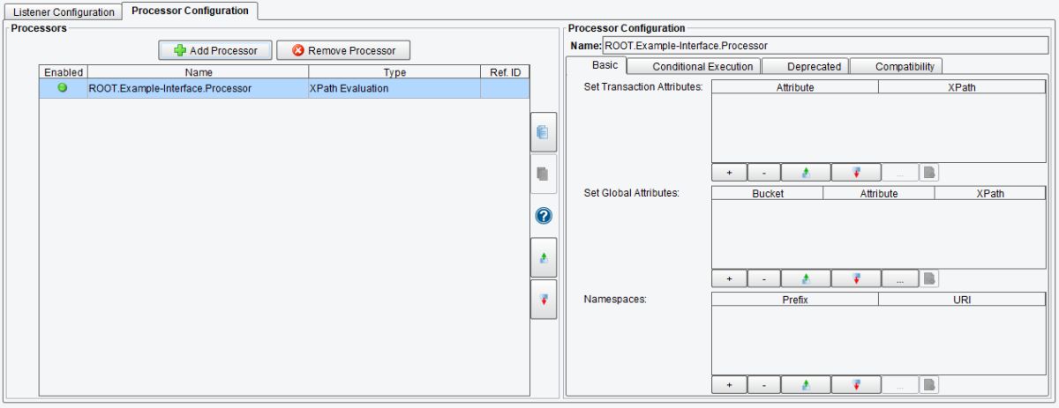The image size is (1059, 408).
Task: Click document icon beside Transaction Attributes buttons
Action: pyautogui.click(x=928, y=174)
